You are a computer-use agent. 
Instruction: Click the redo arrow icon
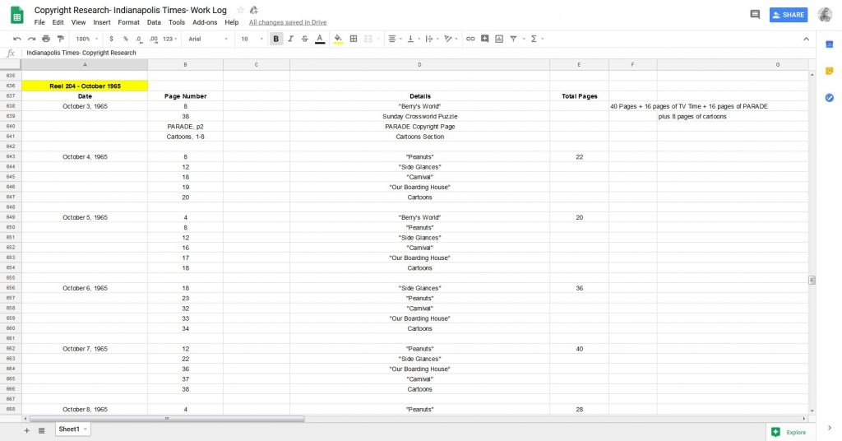32,39
